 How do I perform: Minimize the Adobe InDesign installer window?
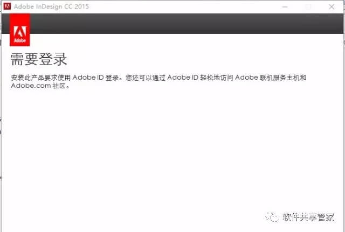pos(285,7)
